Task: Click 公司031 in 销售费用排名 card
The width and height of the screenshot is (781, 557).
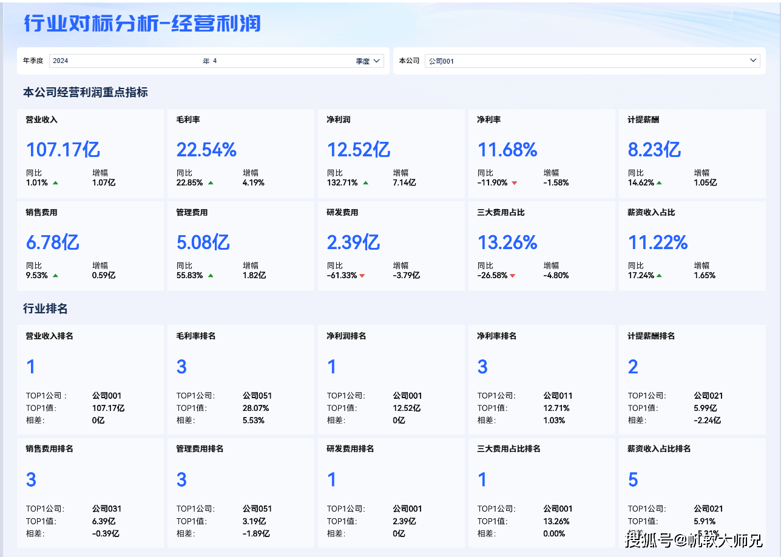Action: click(x=107, y=509)
